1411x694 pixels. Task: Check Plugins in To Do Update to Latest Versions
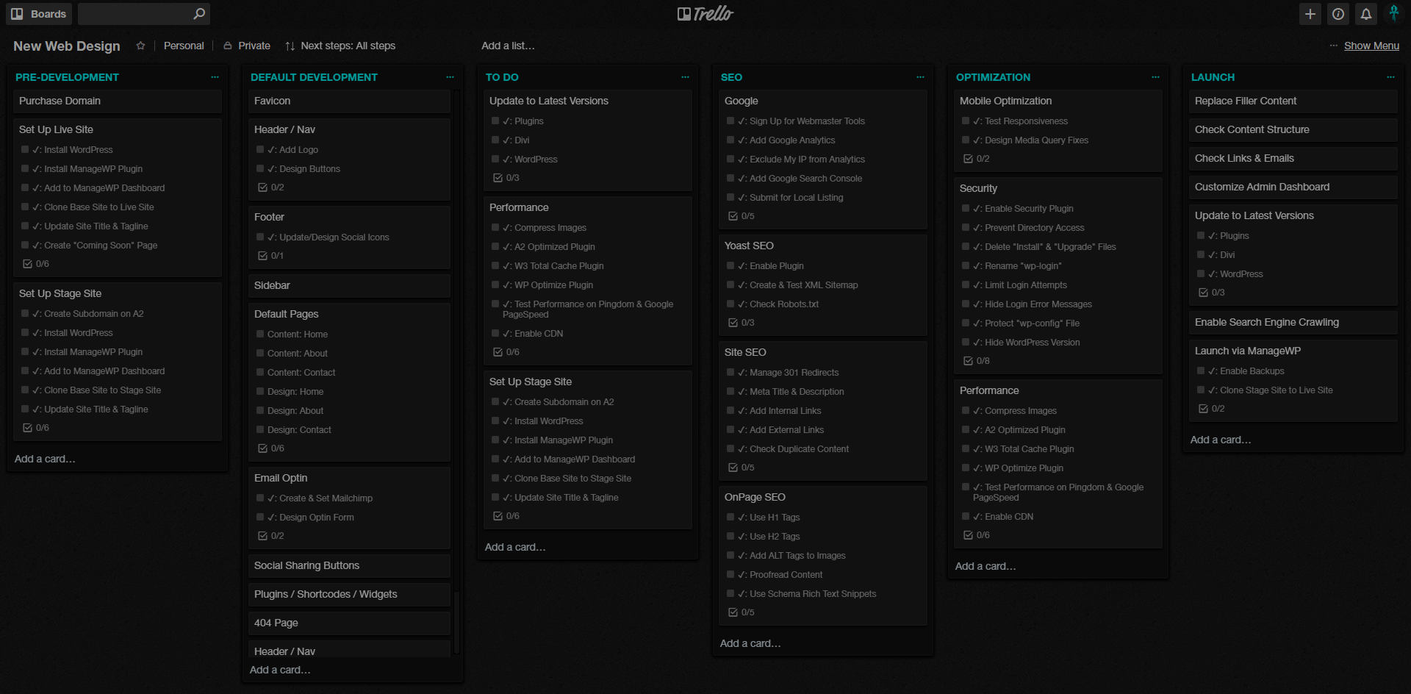click(495, 121)
